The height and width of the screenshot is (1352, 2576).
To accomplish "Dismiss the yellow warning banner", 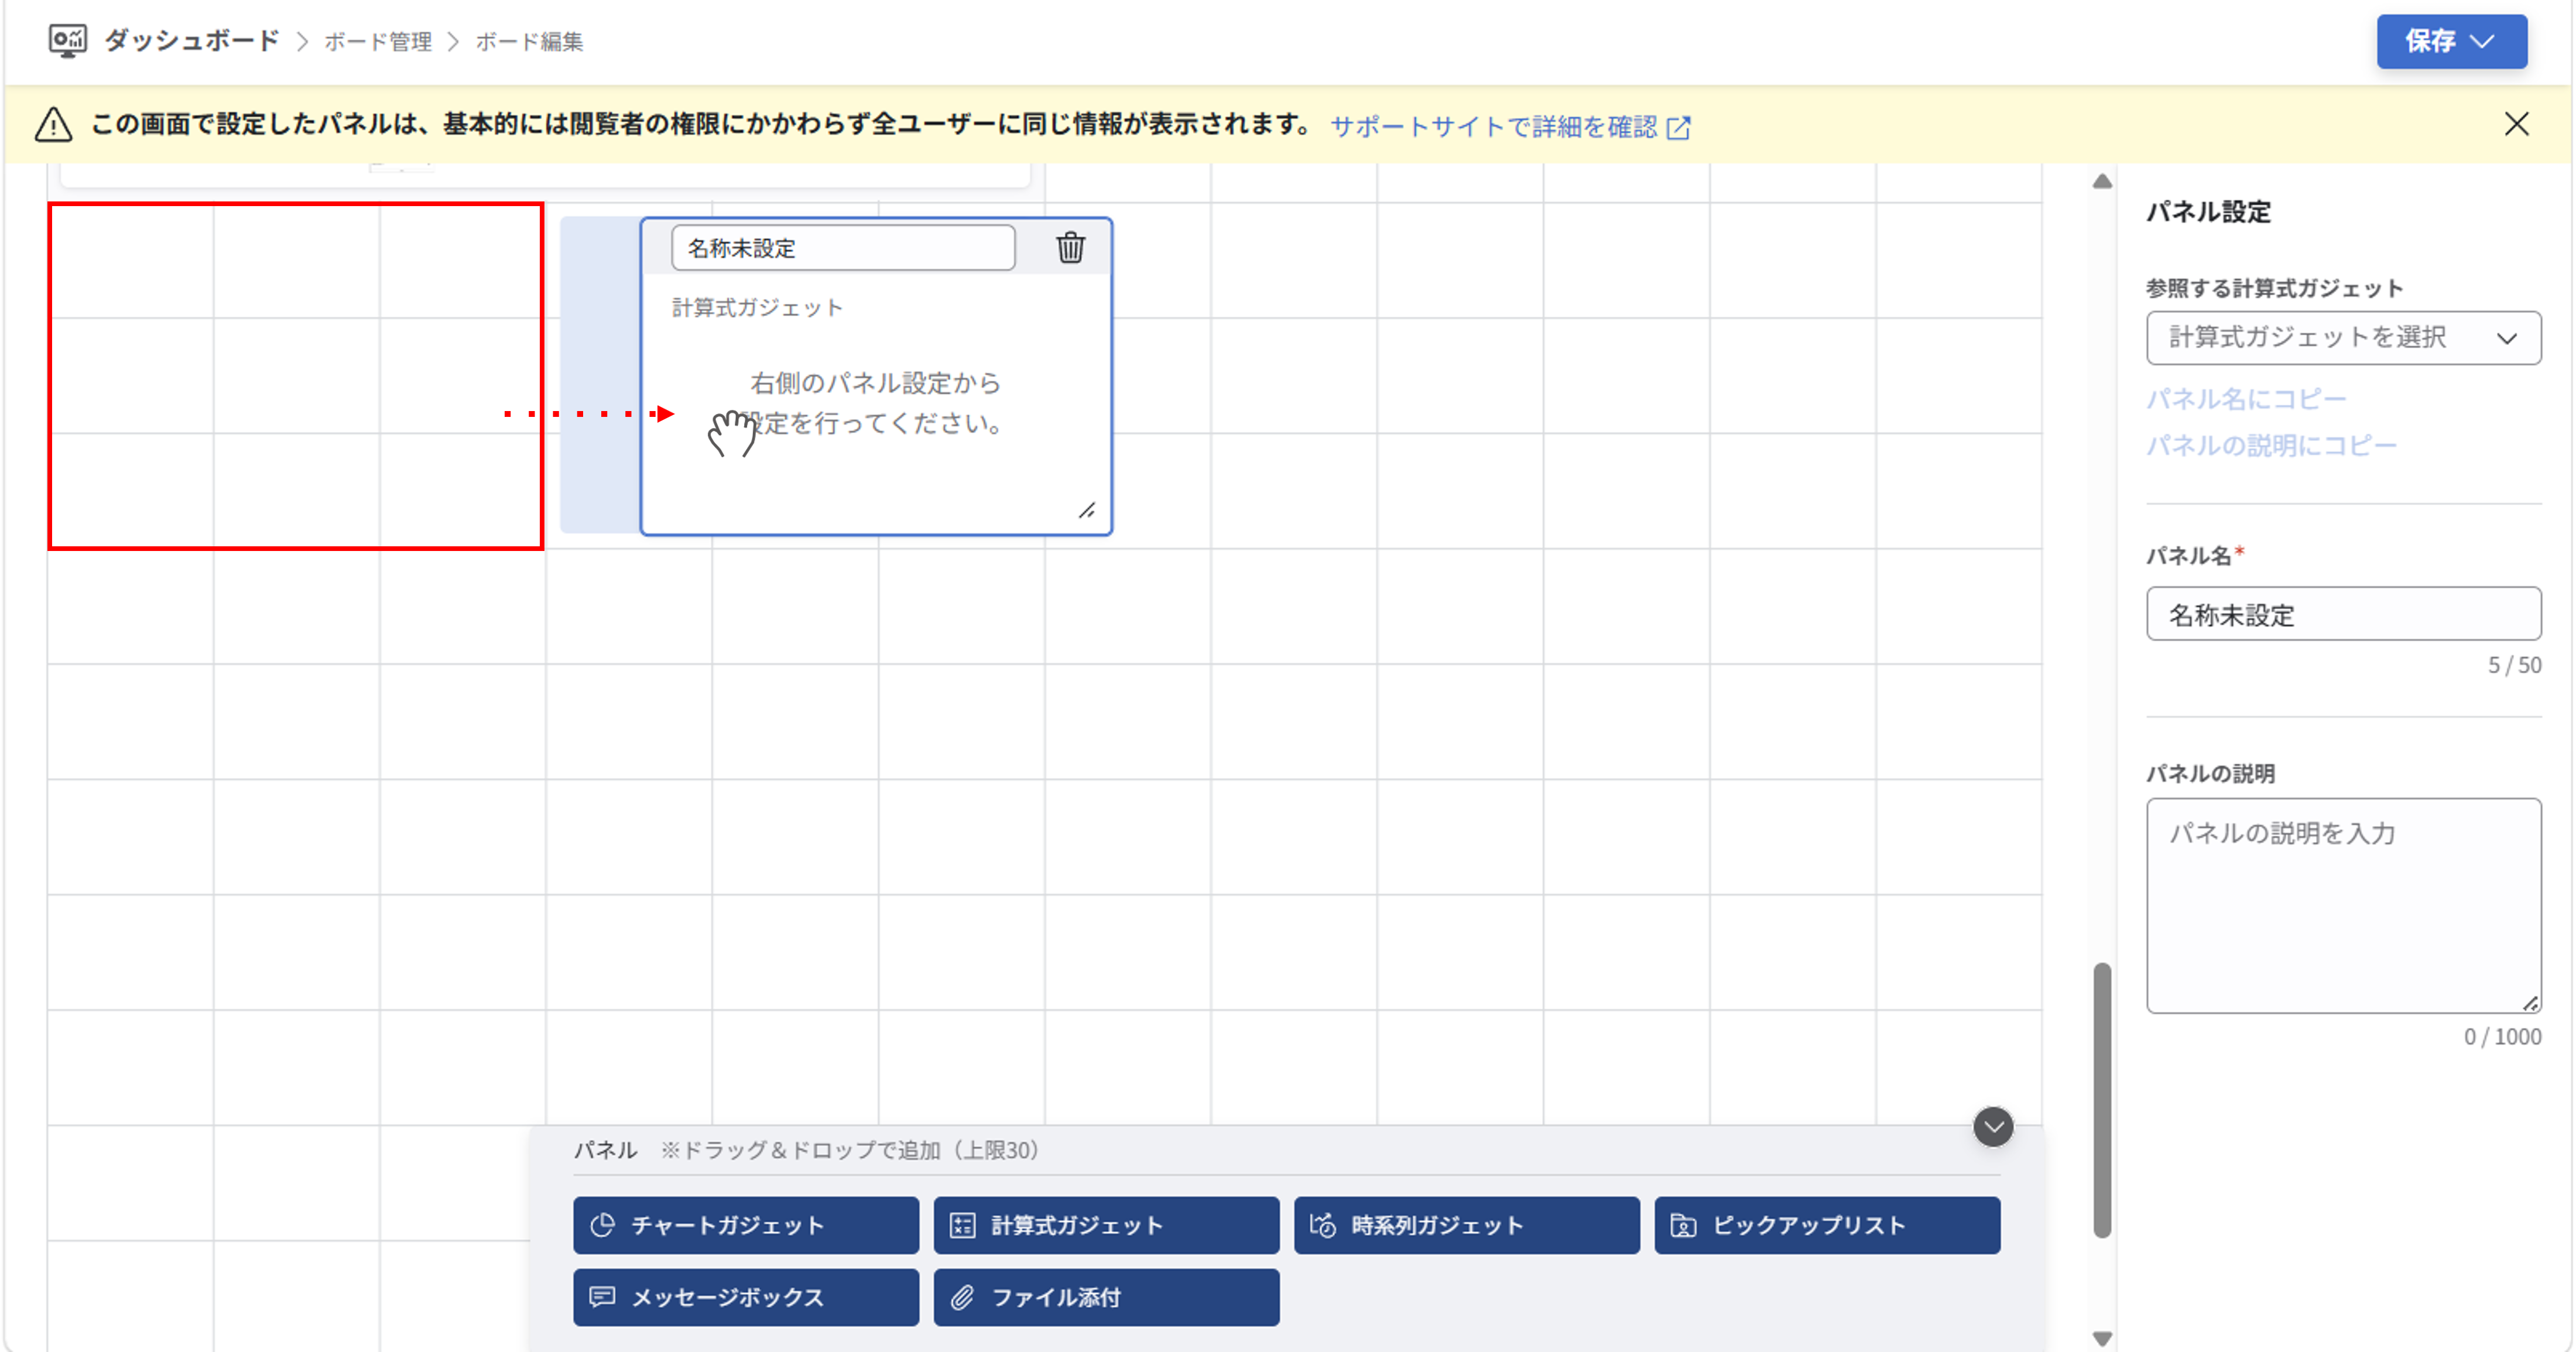I will coord(2516,124).
